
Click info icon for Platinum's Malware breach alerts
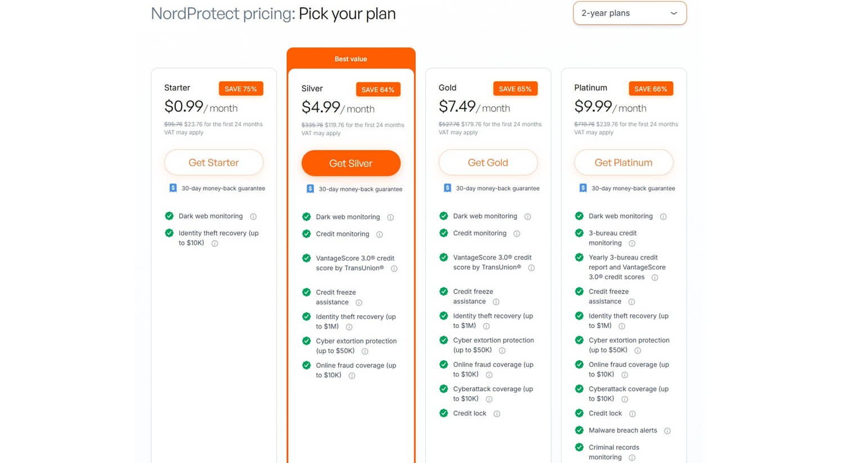[x=667, y=430]
